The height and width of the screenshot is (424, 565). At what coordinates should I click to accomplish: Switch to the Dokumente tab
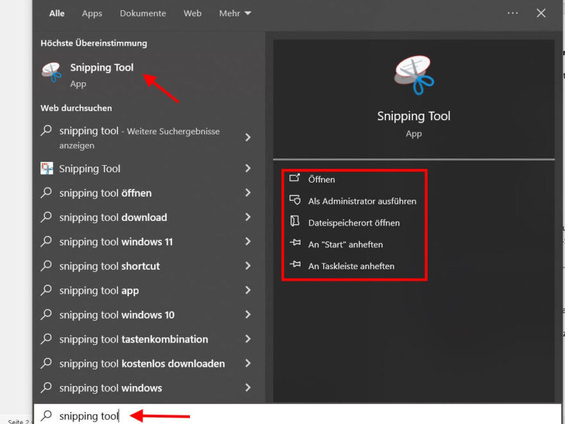tap(143, 13)
